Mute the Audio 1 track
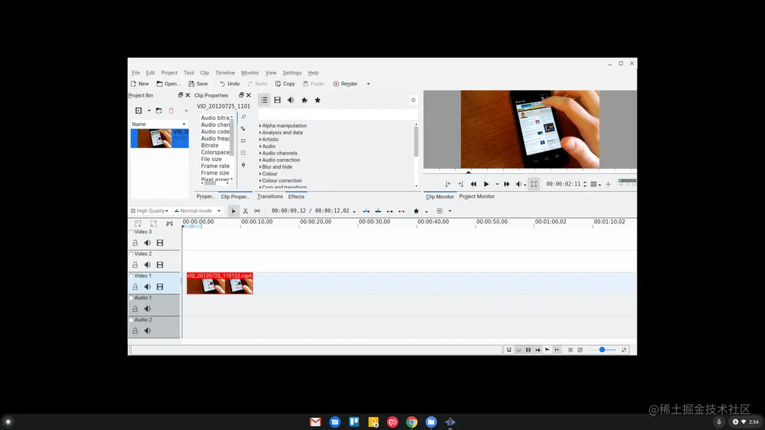Image resolution: width=765 pixels, height=430 pixels. 147,309
